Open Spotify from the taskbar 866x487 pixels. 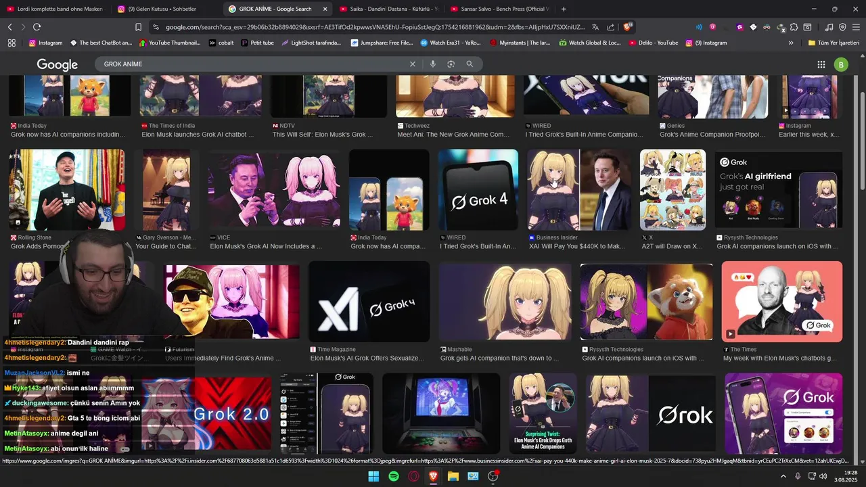(394, 476)
